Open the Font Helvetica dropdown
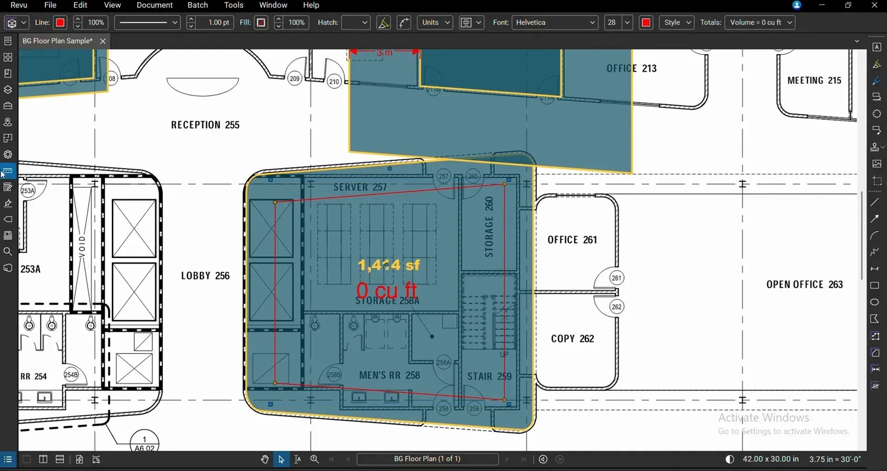The width and height of the screenshot is (887, 471). (x=555, y=22)
